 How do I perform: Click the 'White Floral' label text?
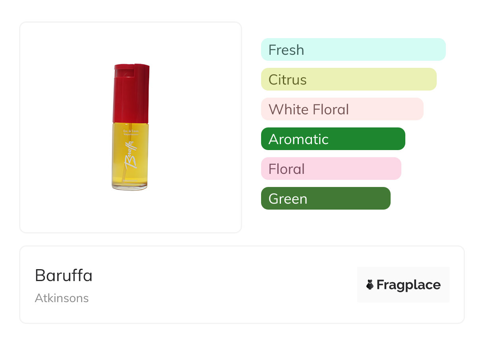click(309, 110)
